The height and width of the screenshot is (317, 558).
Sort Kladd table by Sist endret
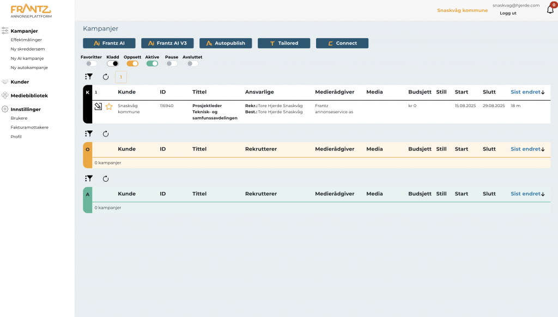pos(527,92)
